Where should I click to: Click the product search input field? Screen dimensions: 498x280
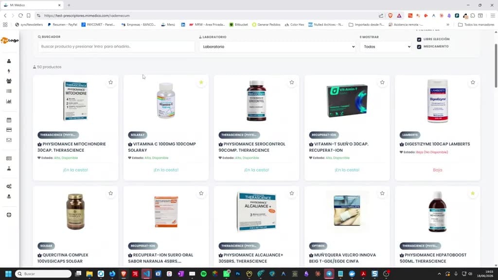click(x=116, y=46)
